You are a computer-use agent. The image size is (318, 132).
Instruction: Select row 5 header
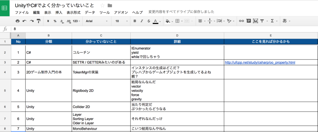5,91
